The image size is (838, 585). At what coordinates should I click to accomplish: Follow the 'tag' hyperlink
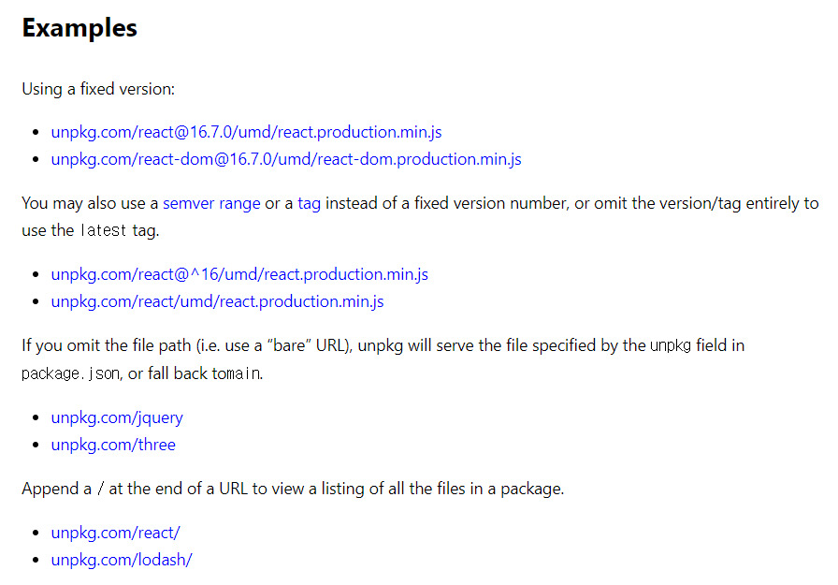tap(309, 203)
